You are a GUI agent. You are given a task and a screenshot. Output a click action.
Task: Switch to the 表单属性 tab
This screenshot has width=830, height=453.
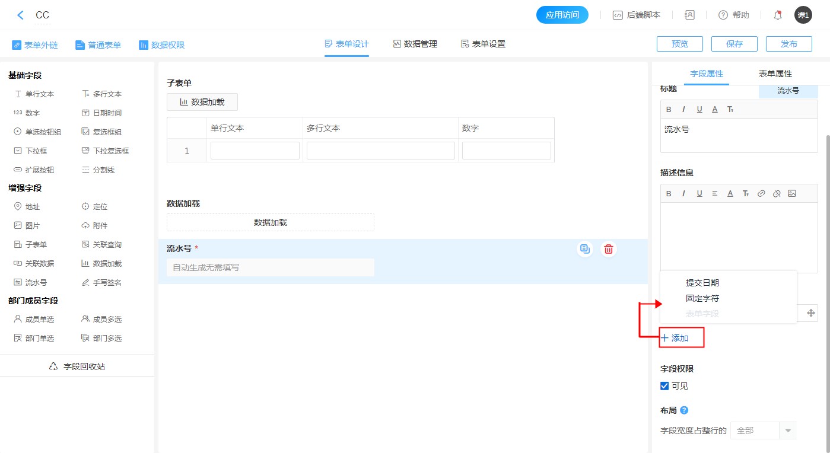click(775, 74)
